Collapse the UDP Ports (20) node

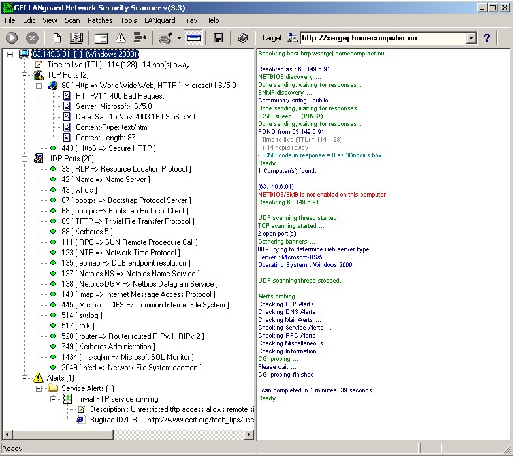(24, 159)
